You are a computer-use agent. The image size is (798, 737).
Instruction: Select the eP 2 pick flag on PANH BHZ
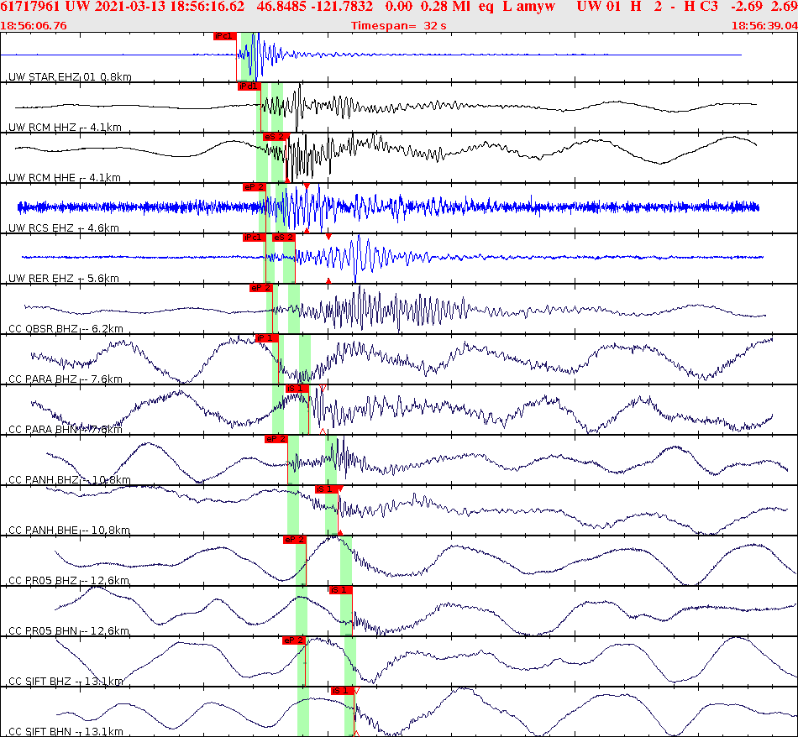275,440
